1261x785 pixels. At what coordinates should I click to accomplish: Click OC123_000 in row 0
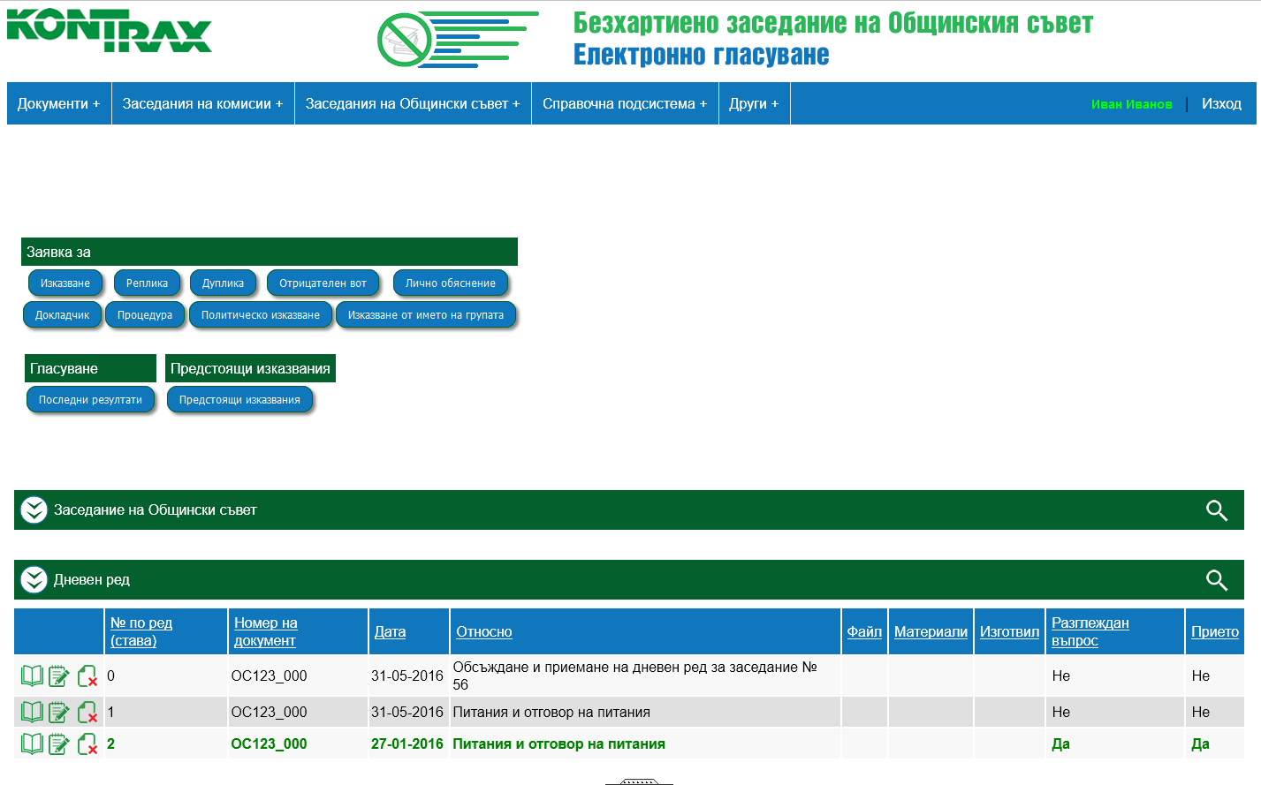270,676
